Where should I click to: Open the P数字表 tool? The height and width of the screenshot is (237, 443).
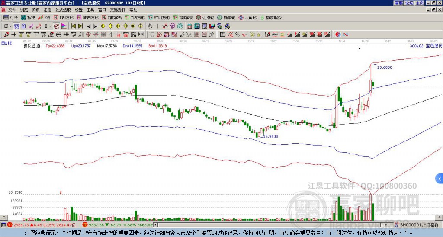click(112, 17)
